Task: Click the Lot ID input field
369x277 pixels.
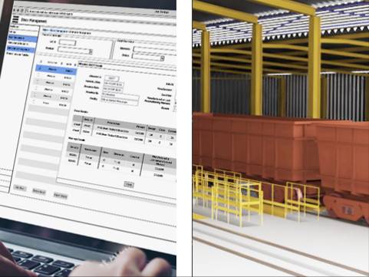Action: click(68, 42)
